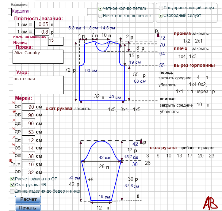This screenshot has height=211, width=222.
Task: Click the 1х2, 2х1 armhole values
Action: (x=193, y=41)
